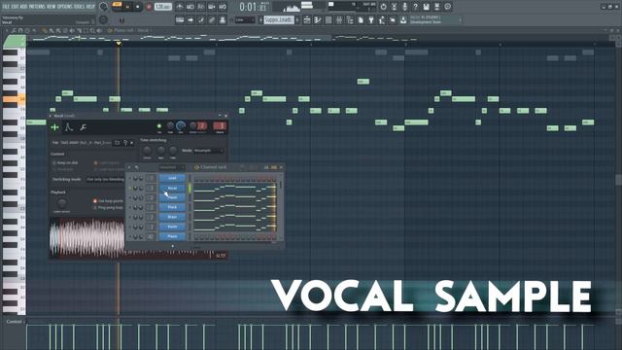Open the EDIT menu
Image resolution: width=622 pixels, height=350 pixels.
(x=15, y=7)
